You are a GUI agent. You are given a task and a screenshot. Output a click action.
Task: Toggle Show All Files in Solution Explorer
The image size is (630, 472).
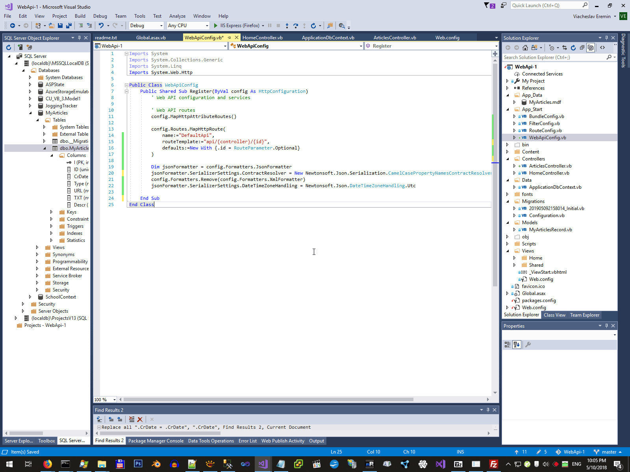(591, 48)
